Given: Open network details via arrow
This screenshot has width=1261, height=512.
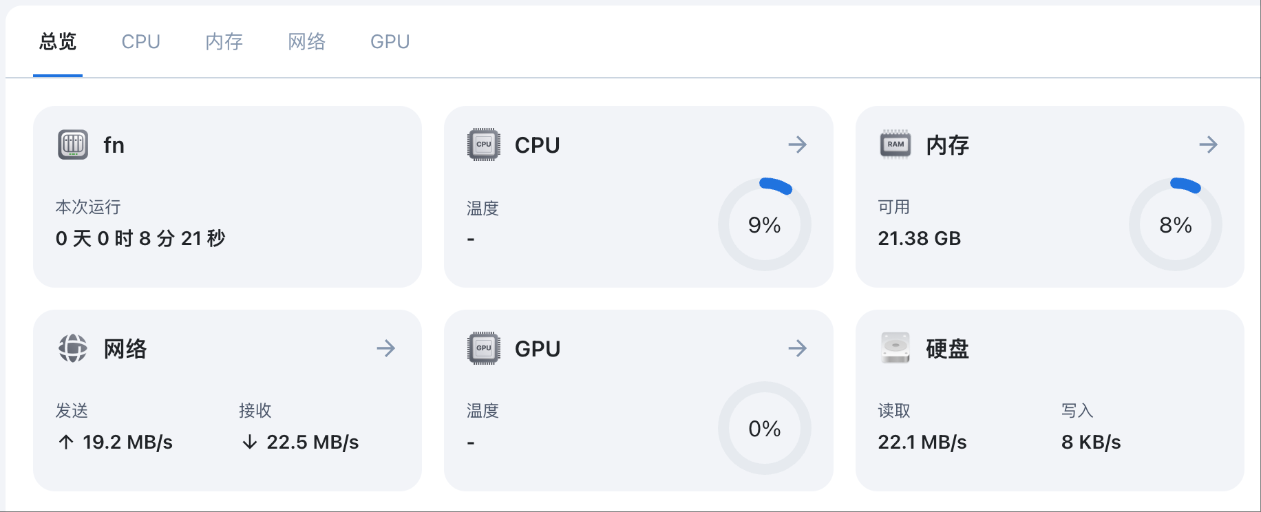Looking at the screenshot, I should pyautogui.click(x=386, y=348).
